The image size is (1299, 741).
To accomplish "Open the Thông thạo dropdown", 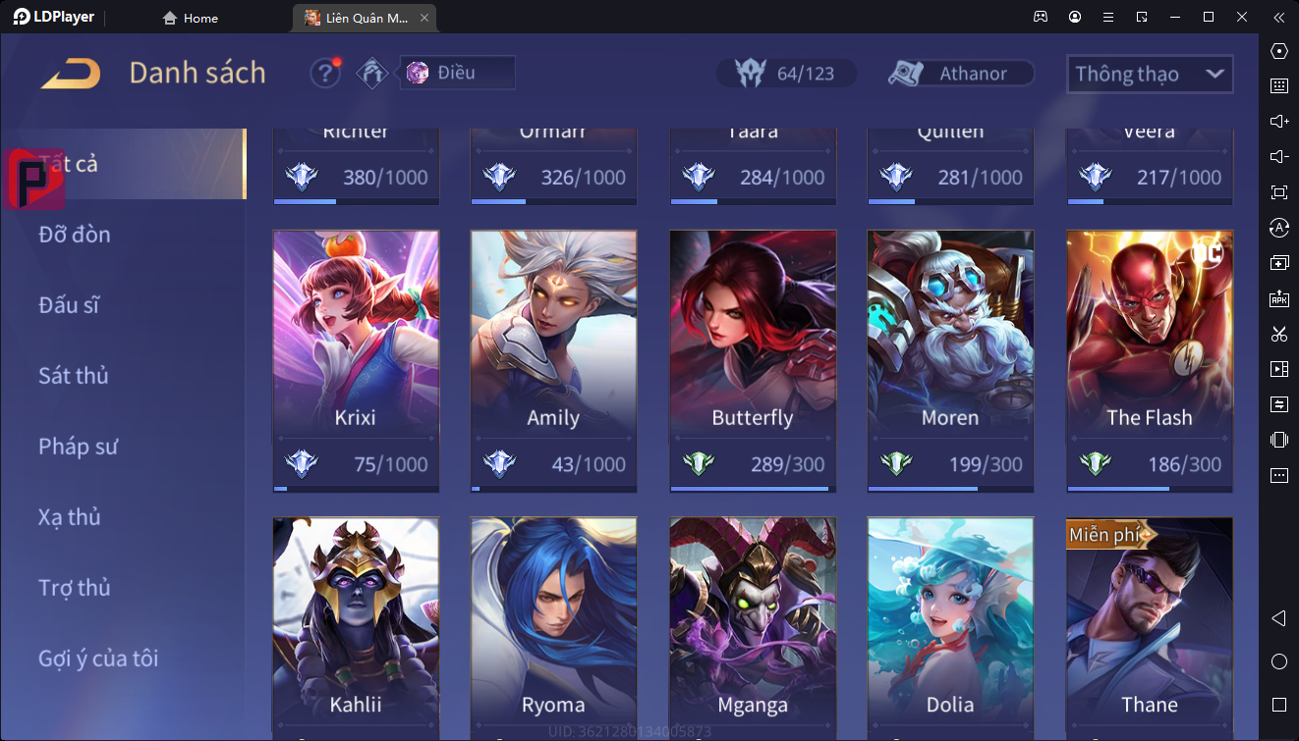I will click(x=1150, y=74).
